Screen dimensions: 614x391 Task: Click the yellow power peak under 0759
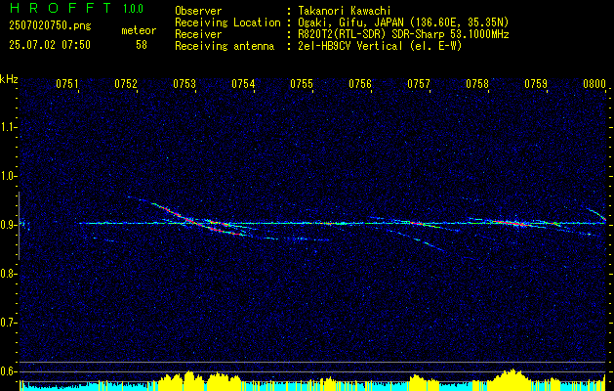tap(512, 379)
